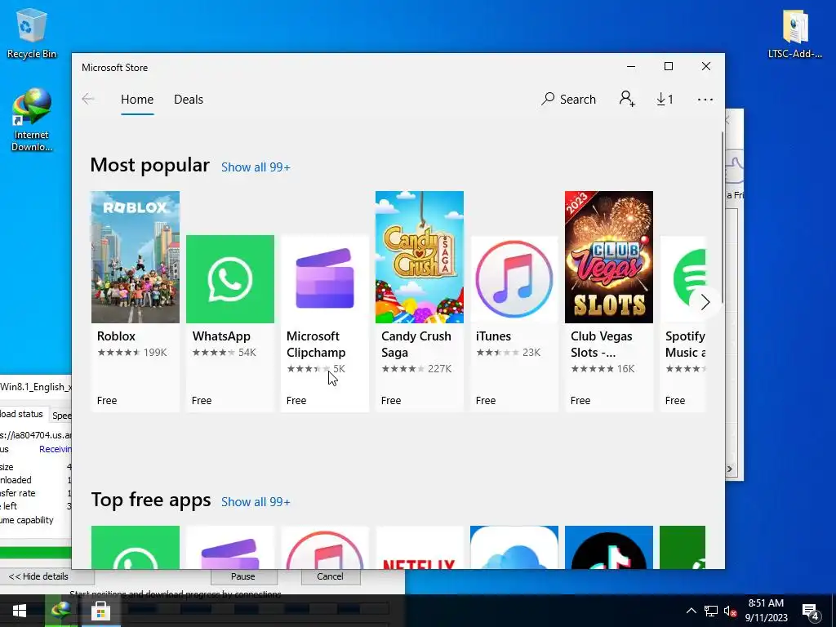Open Clipchamp icon in Top free apps

point(230,548)
